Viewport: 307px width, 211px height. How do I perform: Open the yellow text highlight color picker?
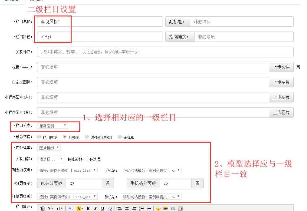click(x=79, y=209)
